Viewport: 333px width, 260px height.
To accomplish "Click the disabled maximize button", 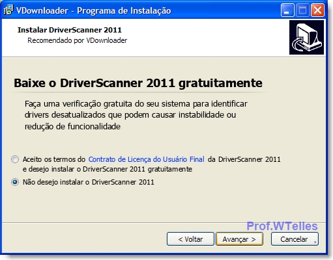I will click(302, 10).
